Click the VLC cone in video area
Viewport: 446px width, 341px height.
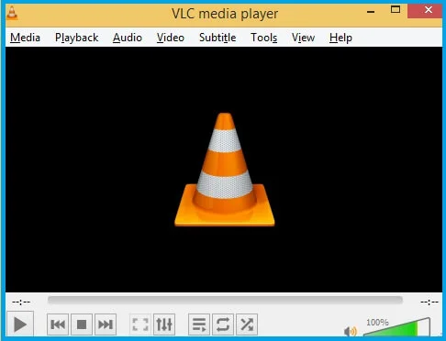point(225,170)
